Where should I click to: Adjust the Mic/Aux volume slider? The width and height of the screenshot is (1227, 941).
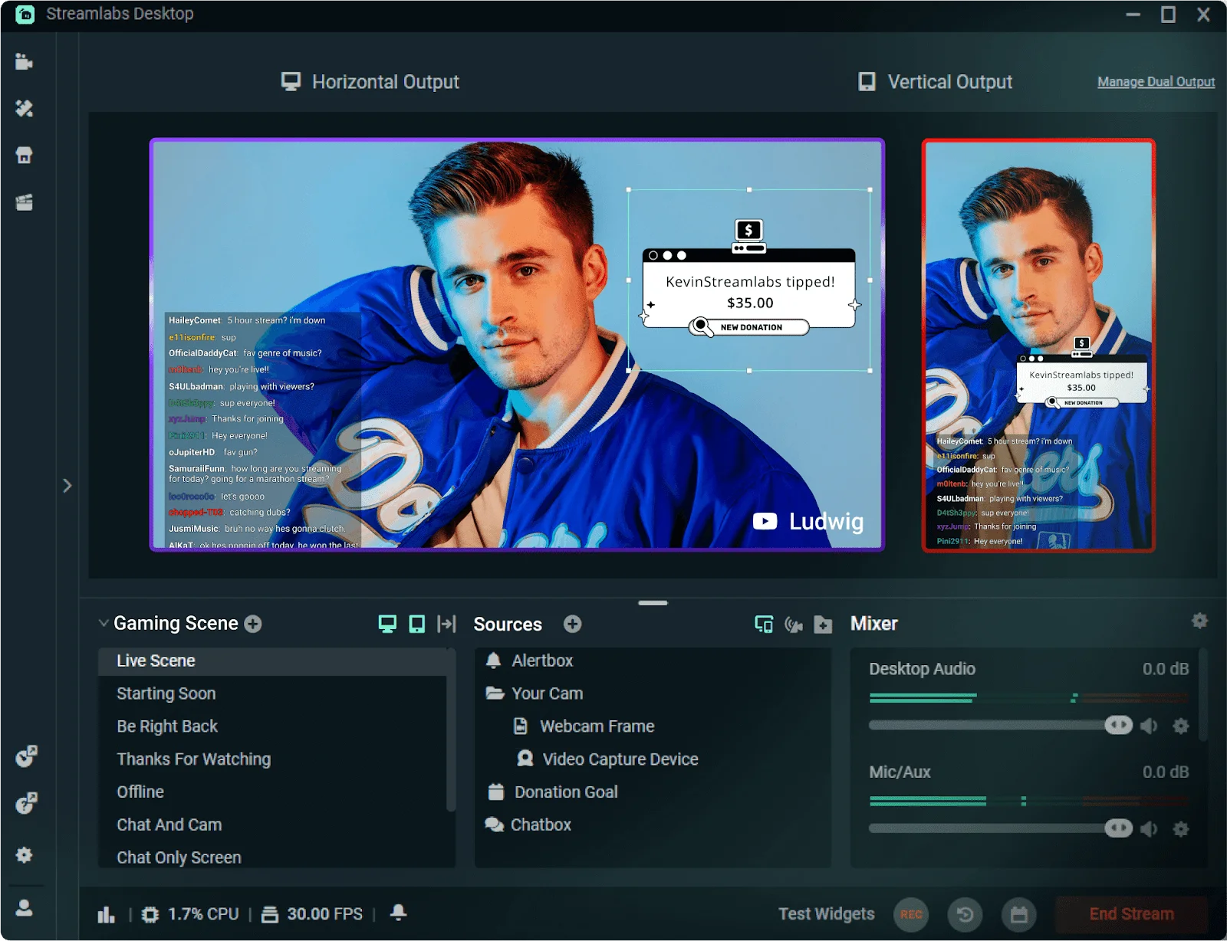(x=1001, y=828)
